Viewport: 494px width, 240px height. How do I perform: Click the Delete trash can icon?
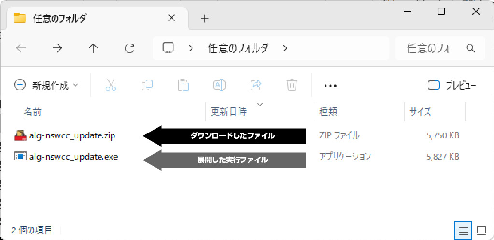(292, 85)
